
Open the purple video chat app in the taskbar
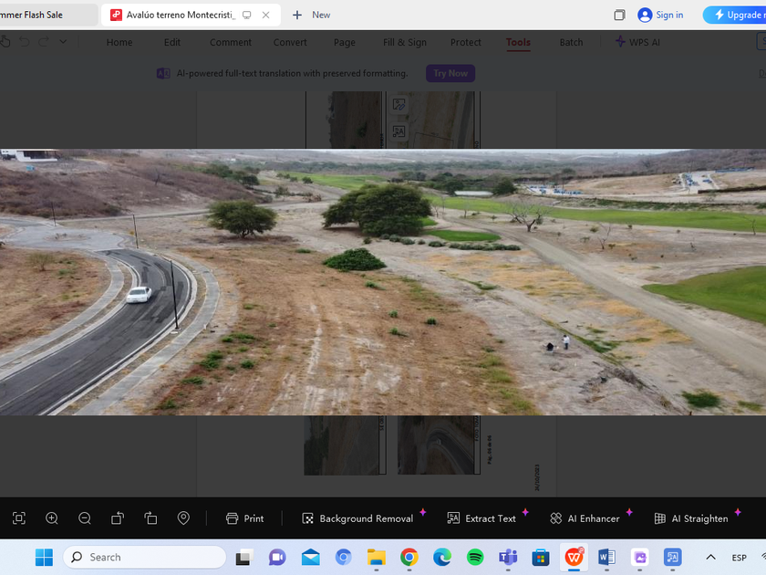point(277,557)
